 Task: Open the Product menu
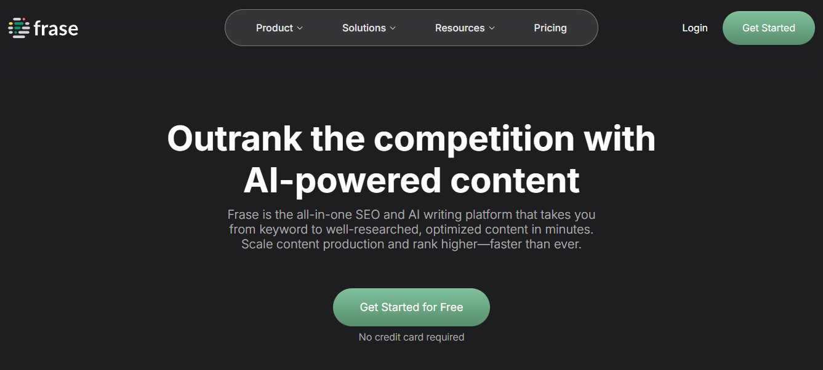pos(275,28)
